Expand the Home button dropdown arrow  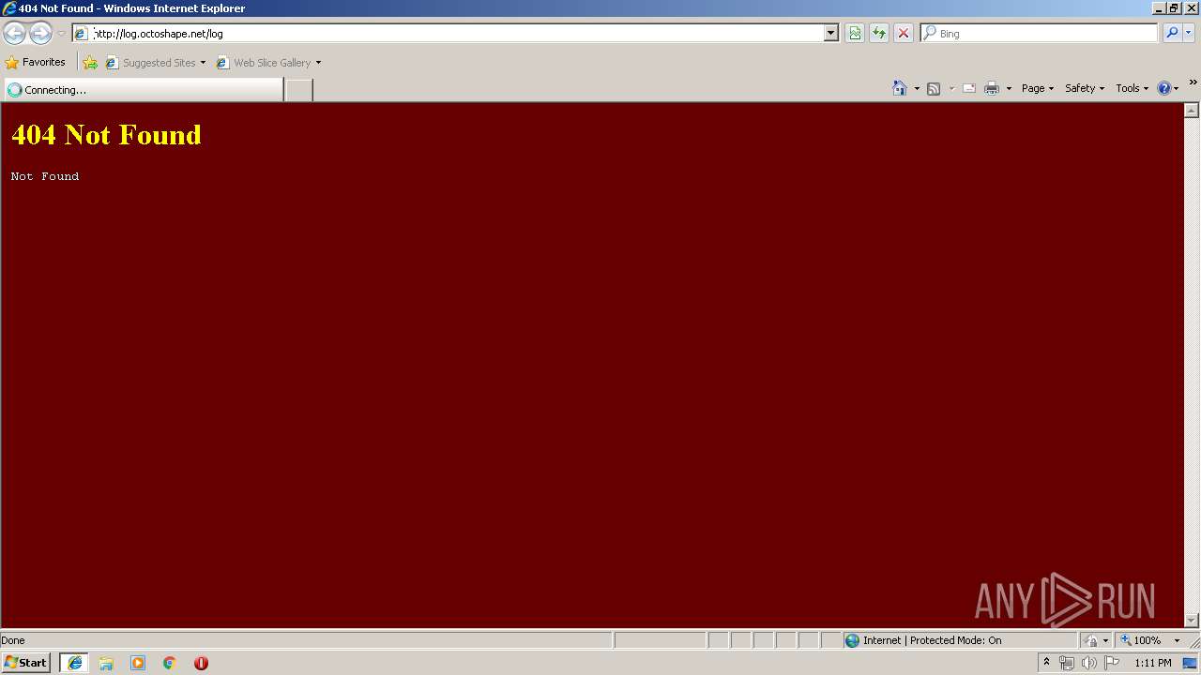point(917,88)
